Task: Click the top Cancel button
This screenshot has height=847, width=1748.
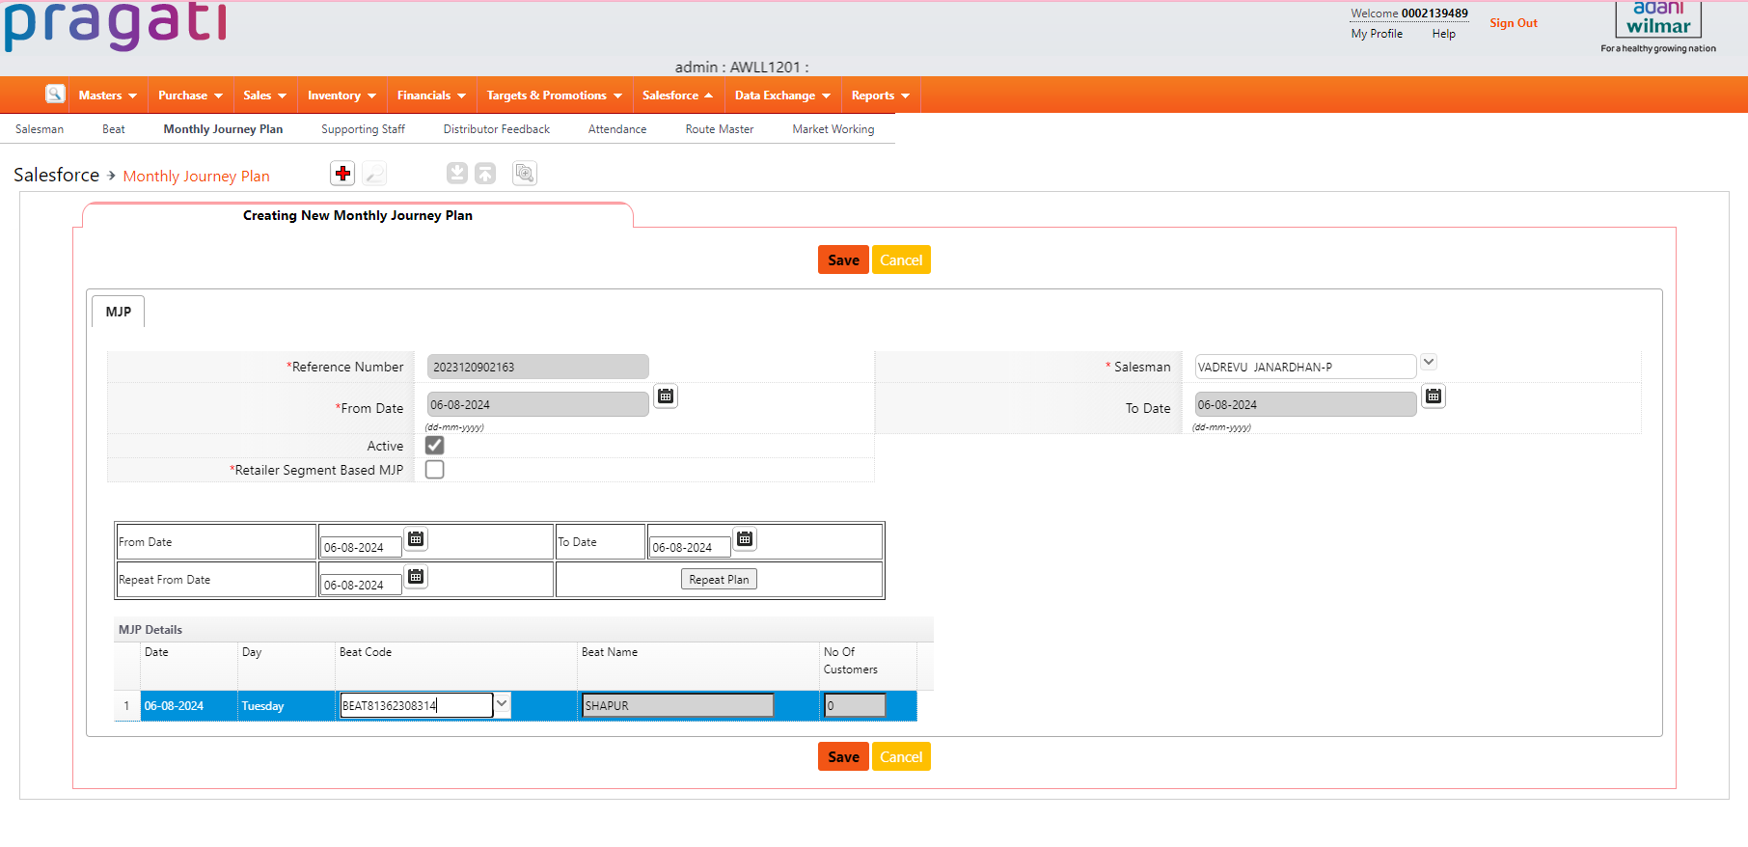Action: 901,260
